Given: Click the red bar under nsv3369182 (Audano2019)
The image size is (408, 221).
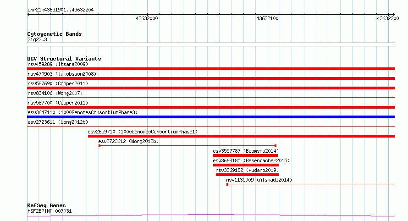Looking at the screenshot, I should pos(247,175).
